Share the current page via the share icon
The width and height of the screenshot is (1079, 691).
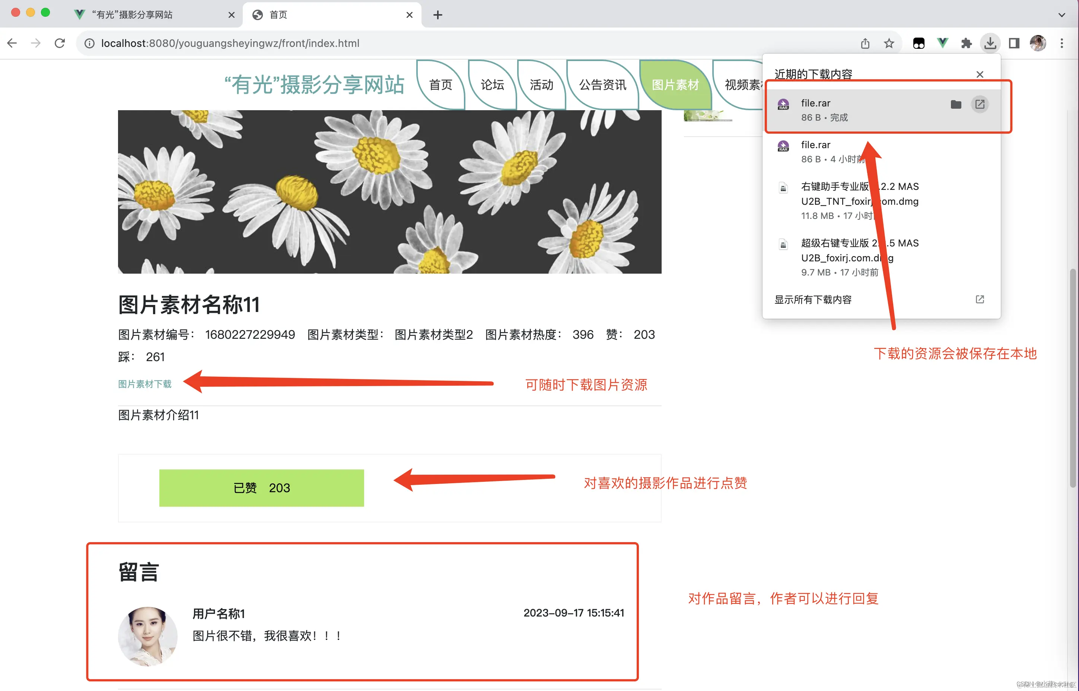[865, 42]
